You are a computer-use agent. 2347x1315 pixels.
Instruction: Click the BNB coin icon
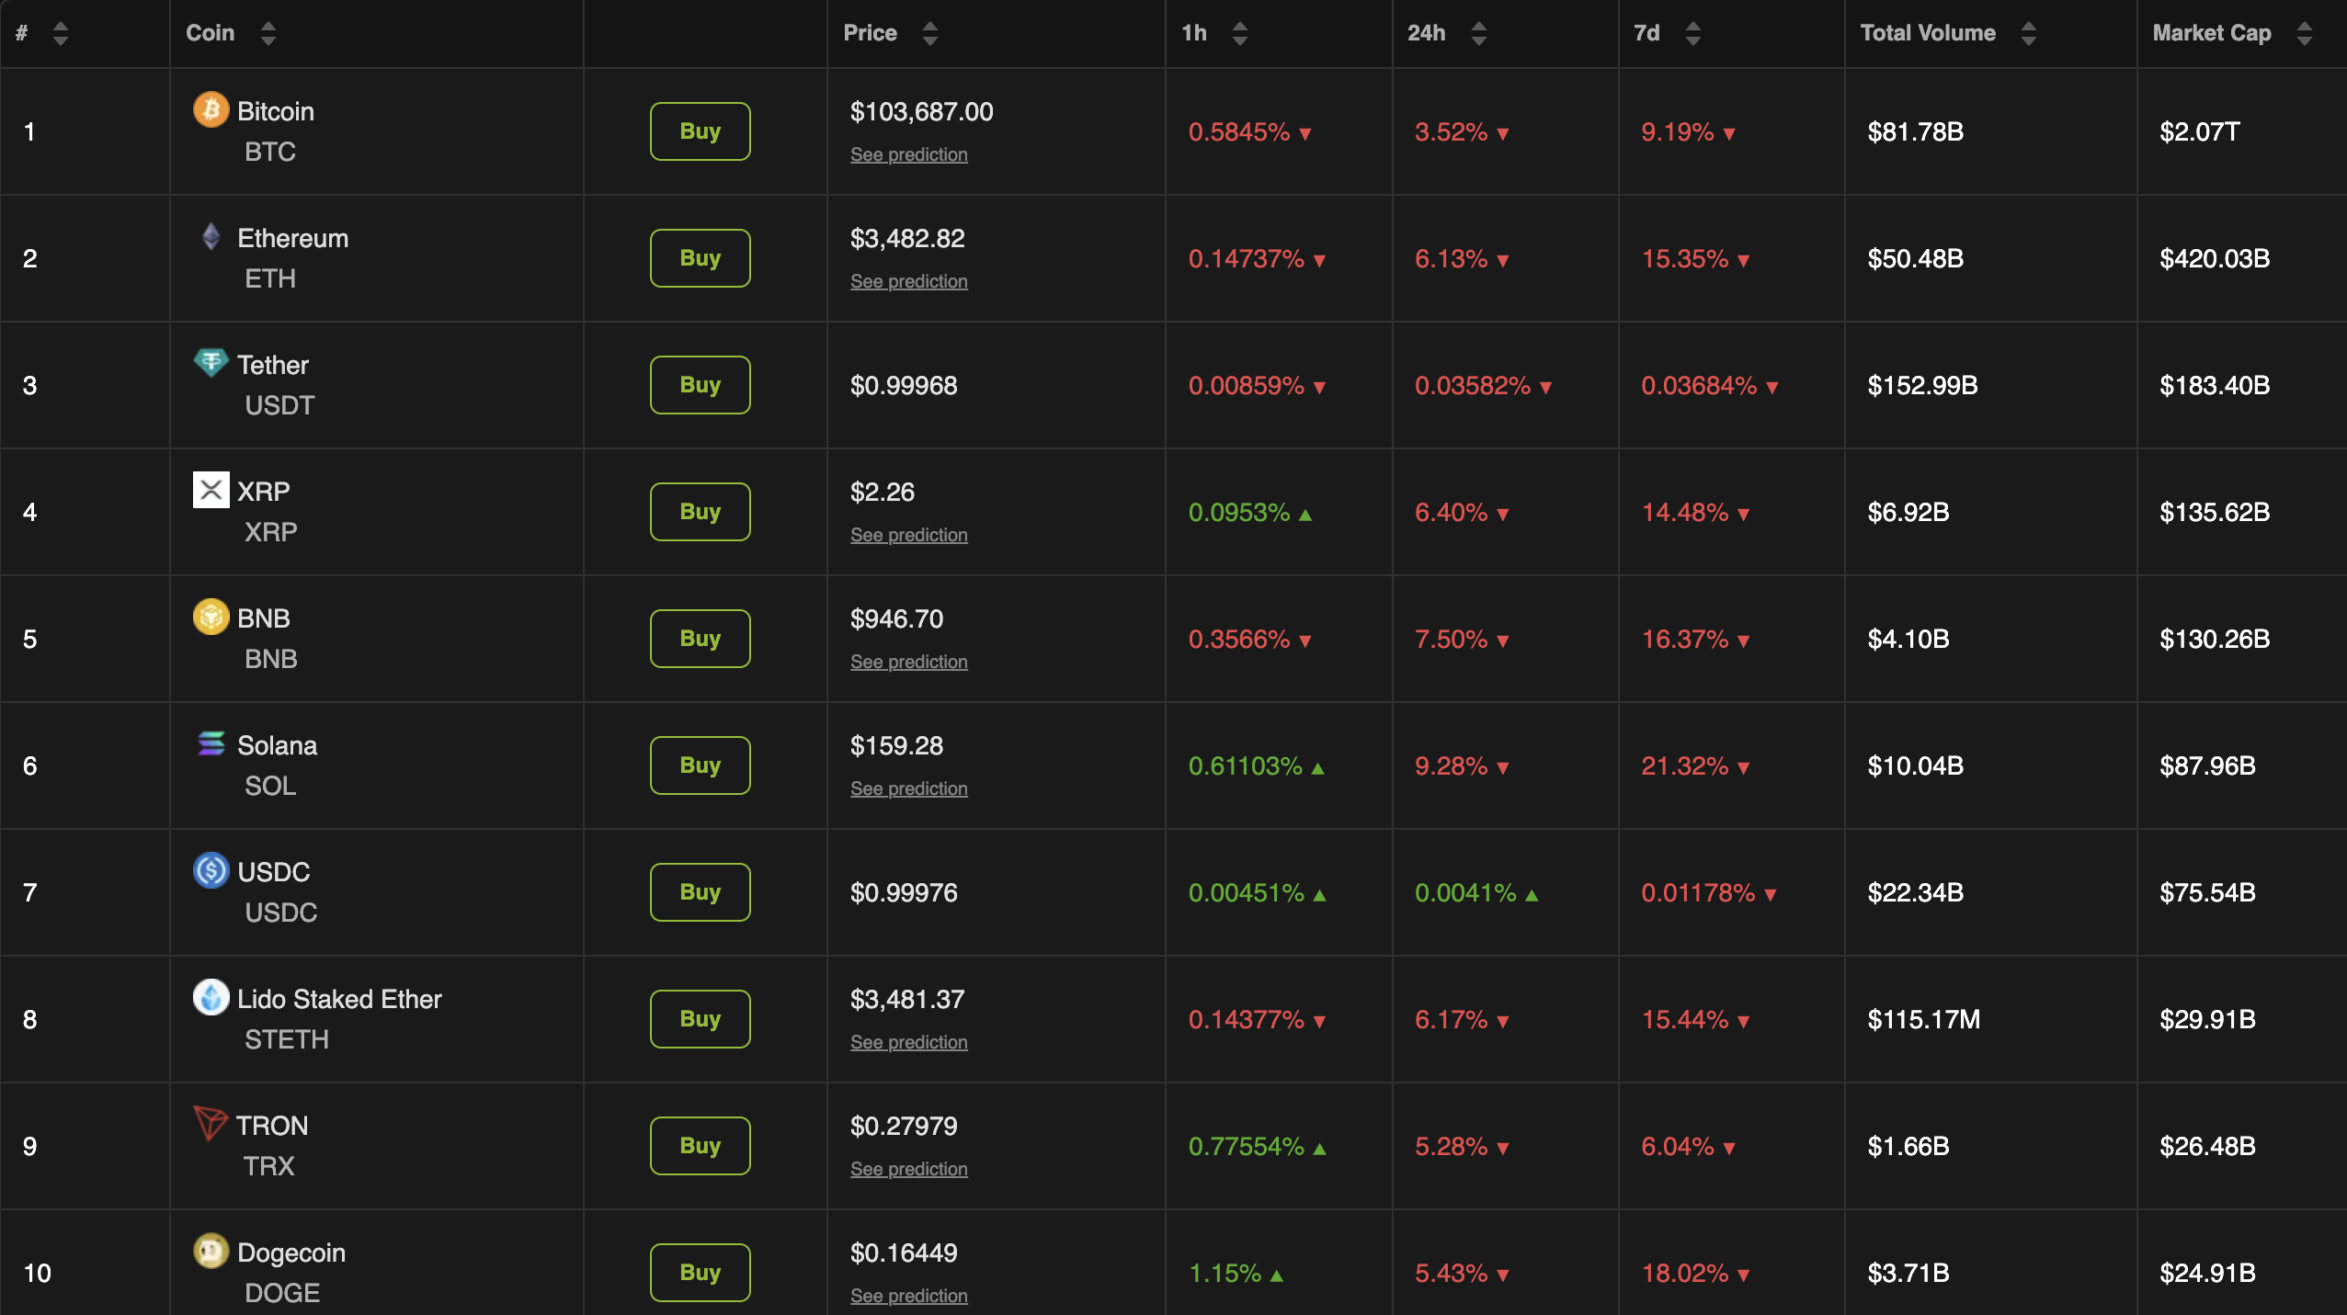pos(211,617)
